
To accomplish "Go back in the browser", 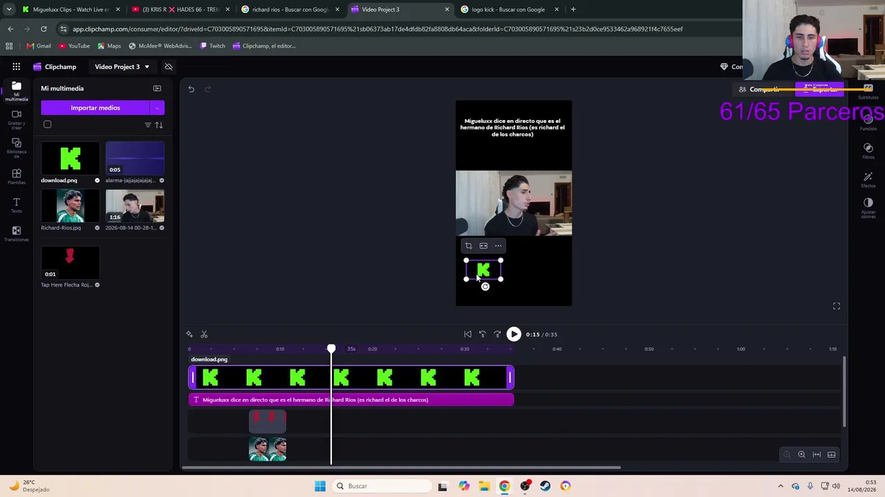I will click(x=10, y=29).
